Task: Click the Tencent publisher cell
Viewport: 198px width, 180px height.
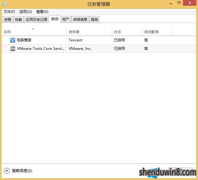Action: pos(75,40)
